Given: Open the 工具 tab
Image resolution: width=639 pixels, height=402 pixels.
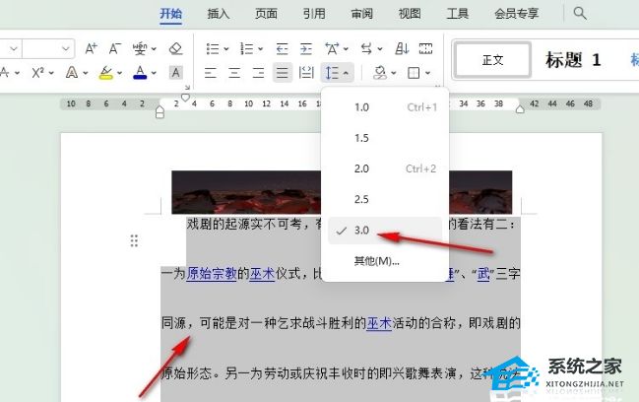Looking at the screenshot, I should [x=457, y=14].
